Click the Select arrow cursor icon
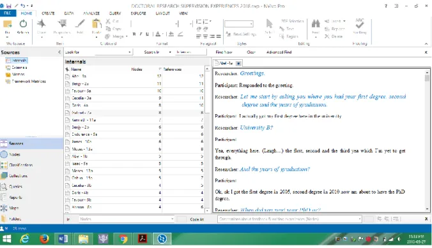 coord(270,24)
